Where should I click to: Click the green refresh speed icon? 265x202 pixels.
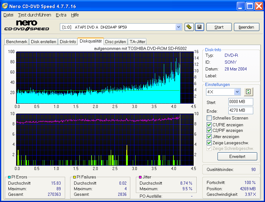coord(248,92)
